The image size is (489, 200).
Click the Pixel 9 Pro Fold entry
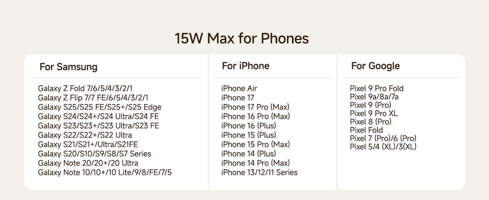click(x=377, y=89)
